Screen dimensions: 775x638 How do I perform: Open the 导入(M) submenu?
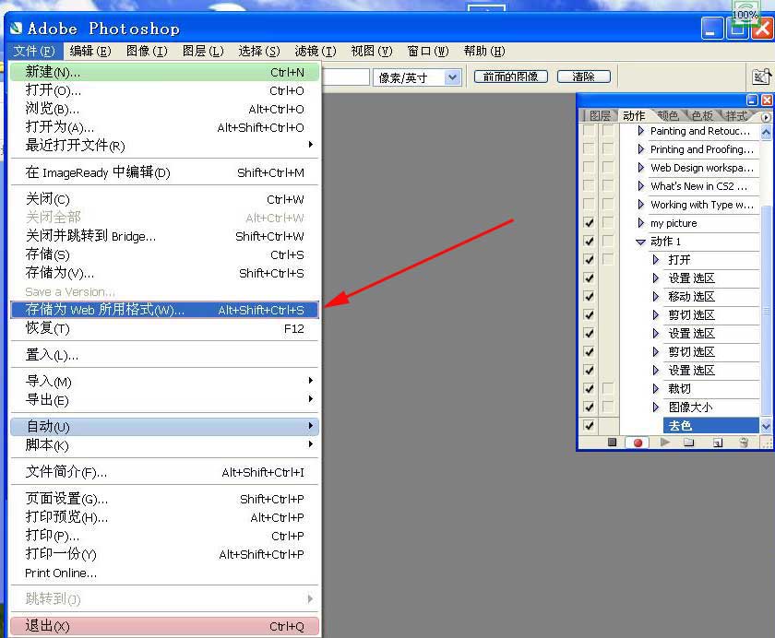pyautogui.click(x=164, y=381)
